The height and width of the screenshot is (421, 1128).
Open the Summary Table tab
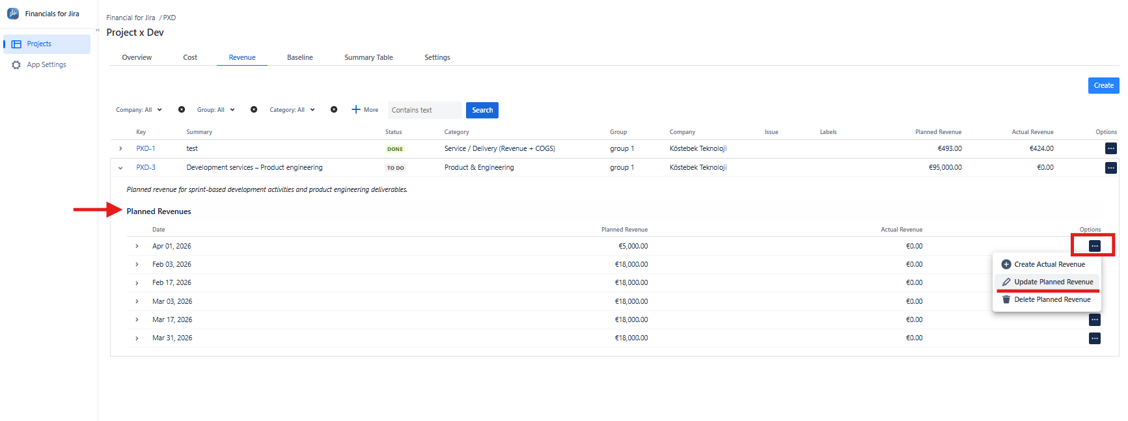coord(368,57)
